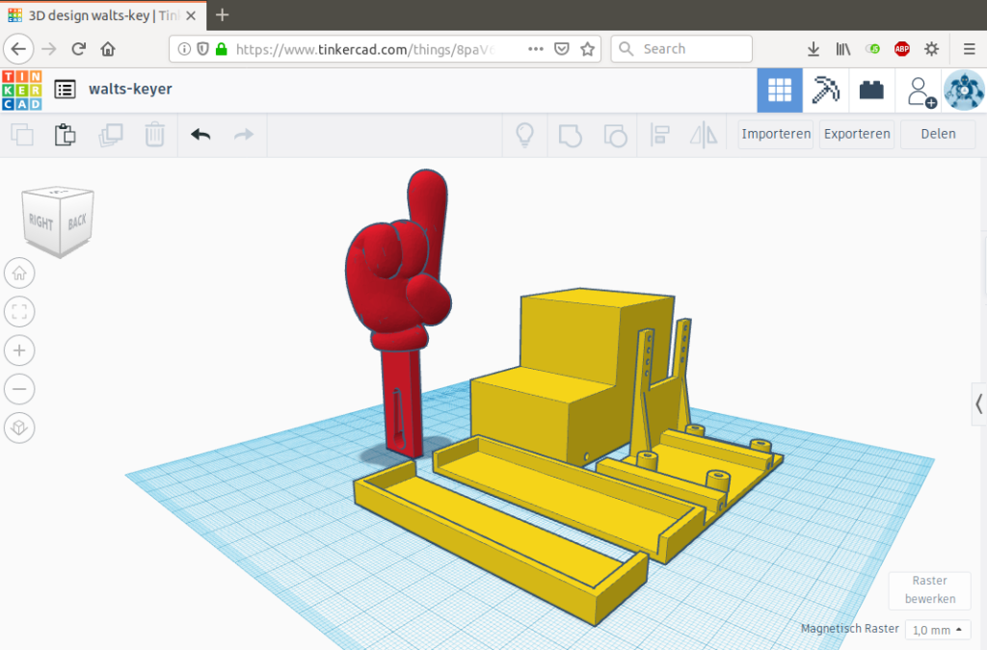
Task: Switch to 3D design grid view
Action: [x=779, y=91]
